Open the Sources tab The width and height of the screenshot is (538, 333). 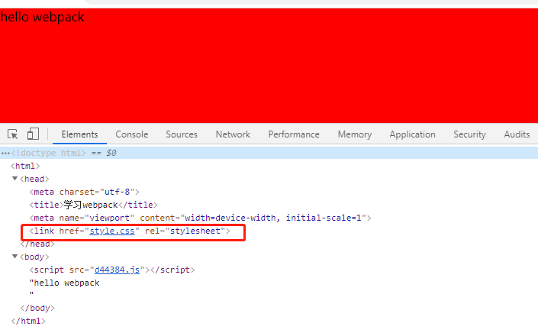[x=182, y=134]
